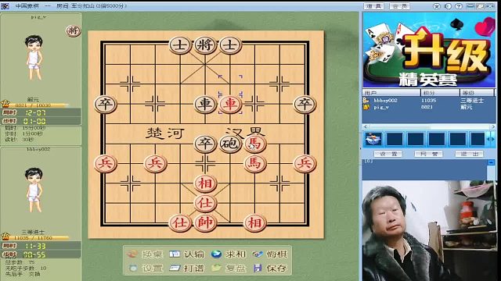Screen dimensions: 501x281
Task: Click the top player's 12-07 game timer
Action: tap(35, 112)
